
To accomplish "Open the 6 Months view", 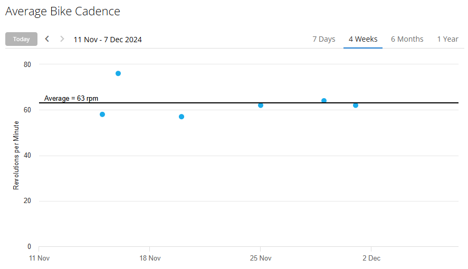I will pos(407,39).
